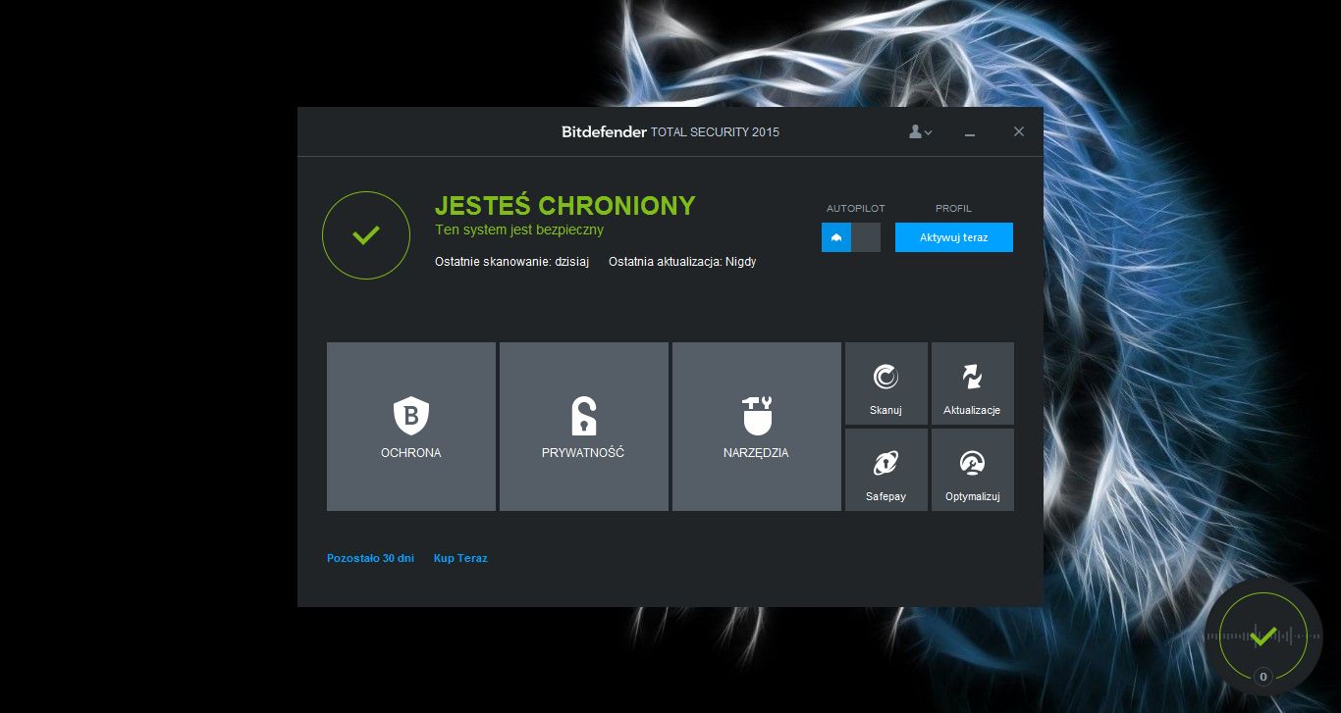Click the Ten system jest bezpieczny text

pos(519,230)
